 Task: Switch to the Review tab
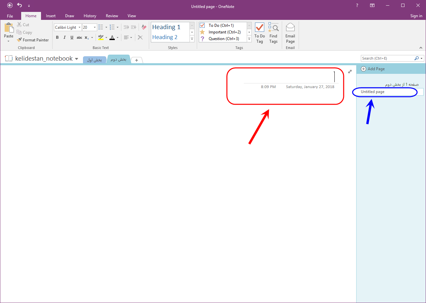(112, 16)
